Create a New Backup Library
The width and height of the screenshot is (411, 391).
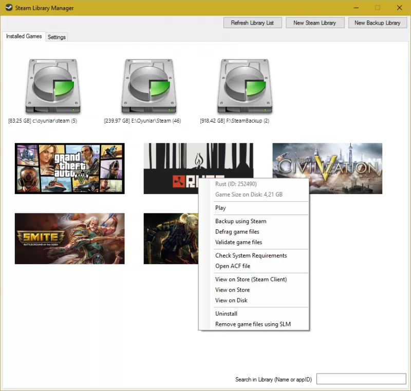click(x=378, y=23)
